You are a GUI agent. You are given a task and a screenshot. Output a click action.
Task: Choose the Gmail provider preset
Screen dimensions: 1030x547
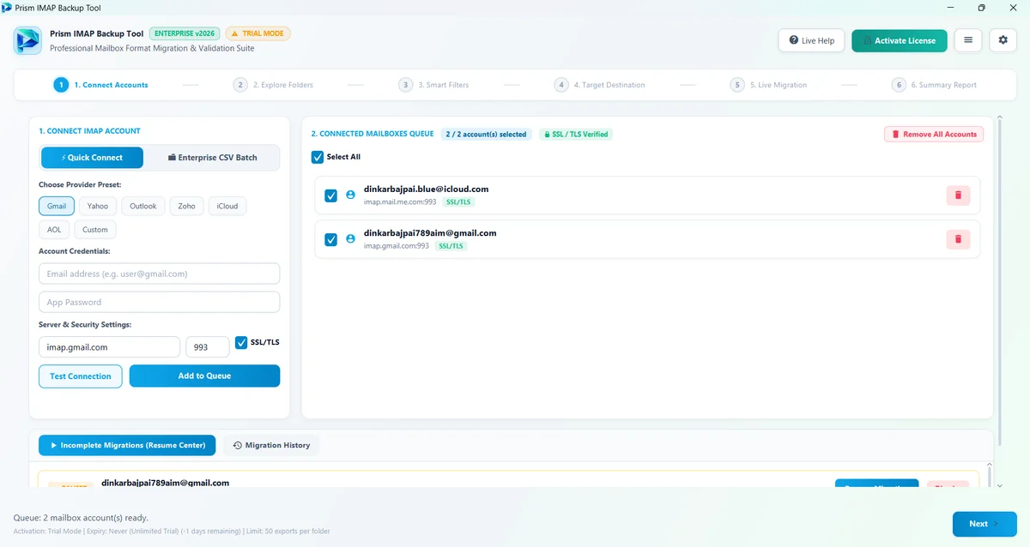(x=57, y=206)
